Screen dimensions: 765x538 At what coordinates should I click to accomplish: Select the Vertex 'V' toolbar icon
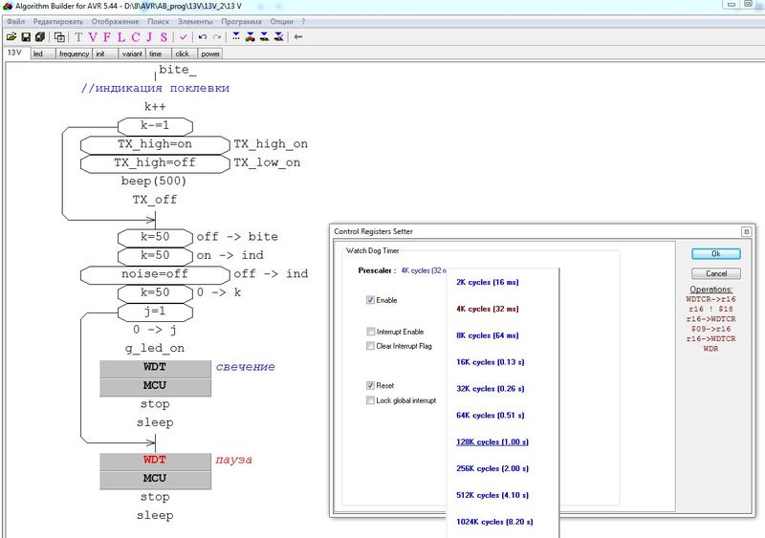click(93, 37)
